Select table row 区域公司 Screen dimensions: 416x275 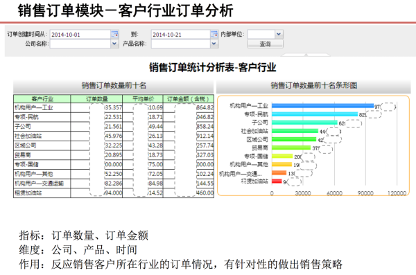114,145
